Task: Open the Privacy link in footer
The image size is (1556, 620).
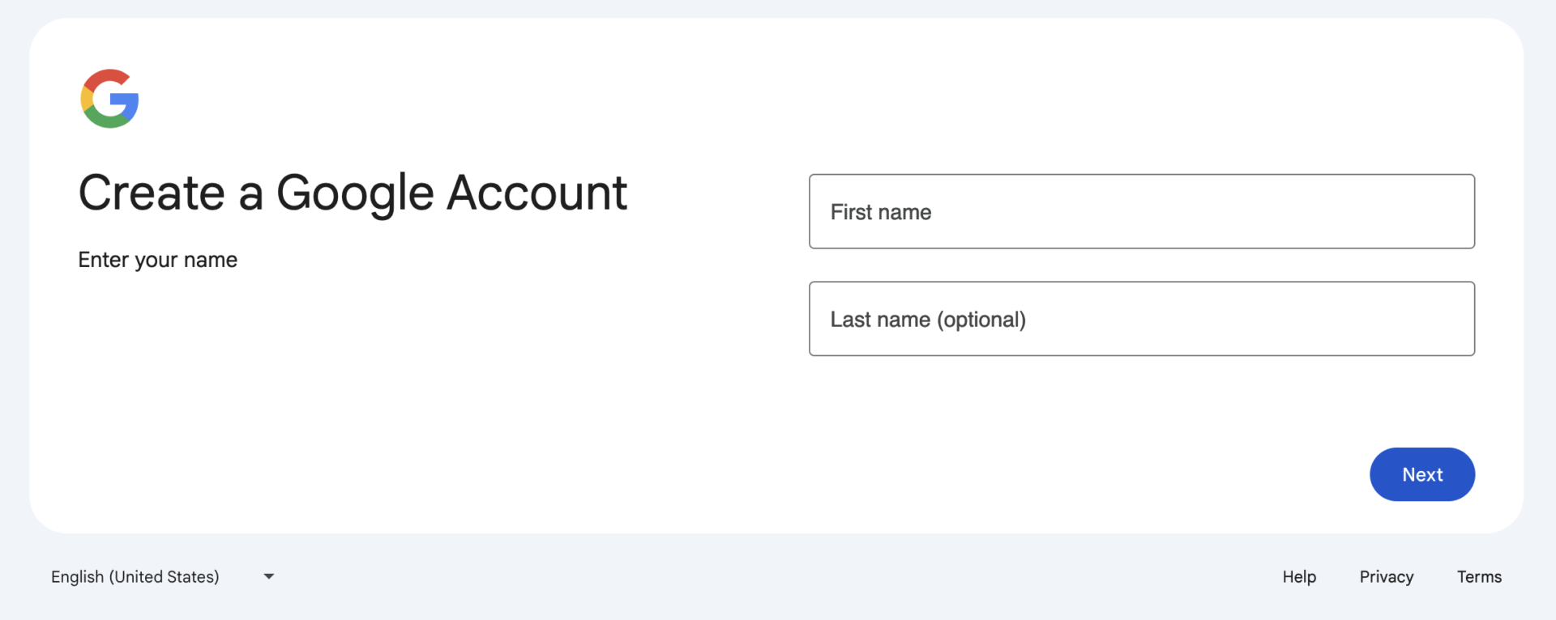Action: (x=1386, y=576)
